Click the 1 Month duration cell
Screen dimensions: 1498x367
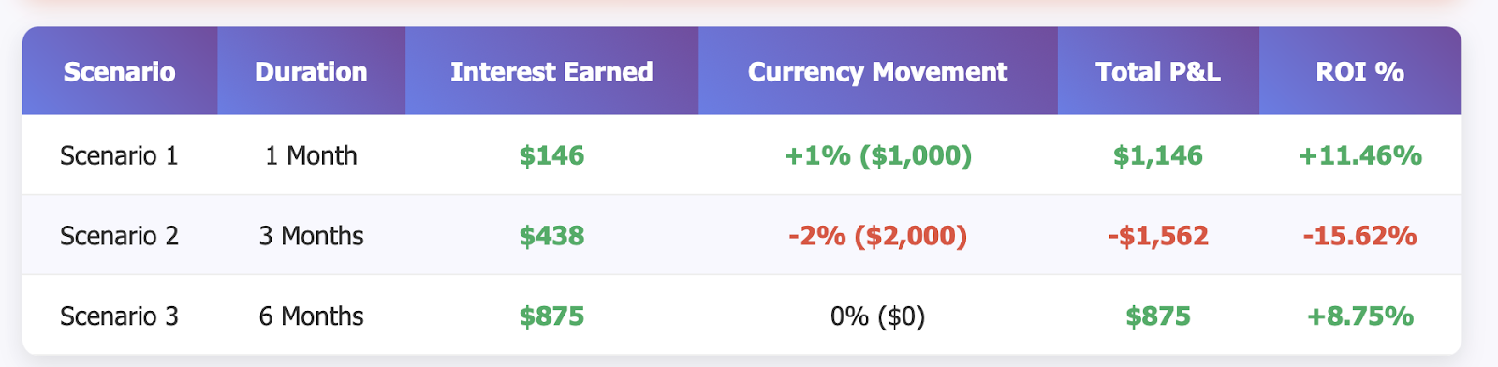[x=312, y=155]
